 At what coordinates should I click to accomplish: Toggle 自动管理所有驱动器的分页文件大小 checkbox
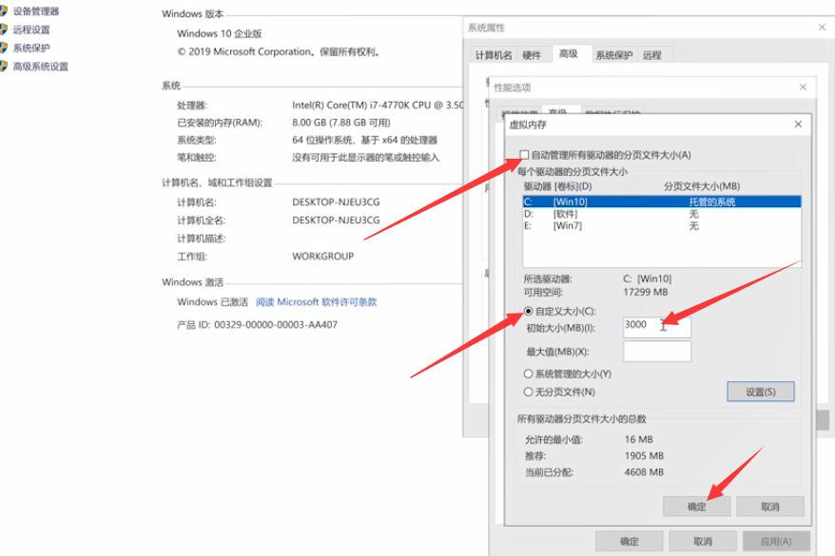(x=524, y=155)
